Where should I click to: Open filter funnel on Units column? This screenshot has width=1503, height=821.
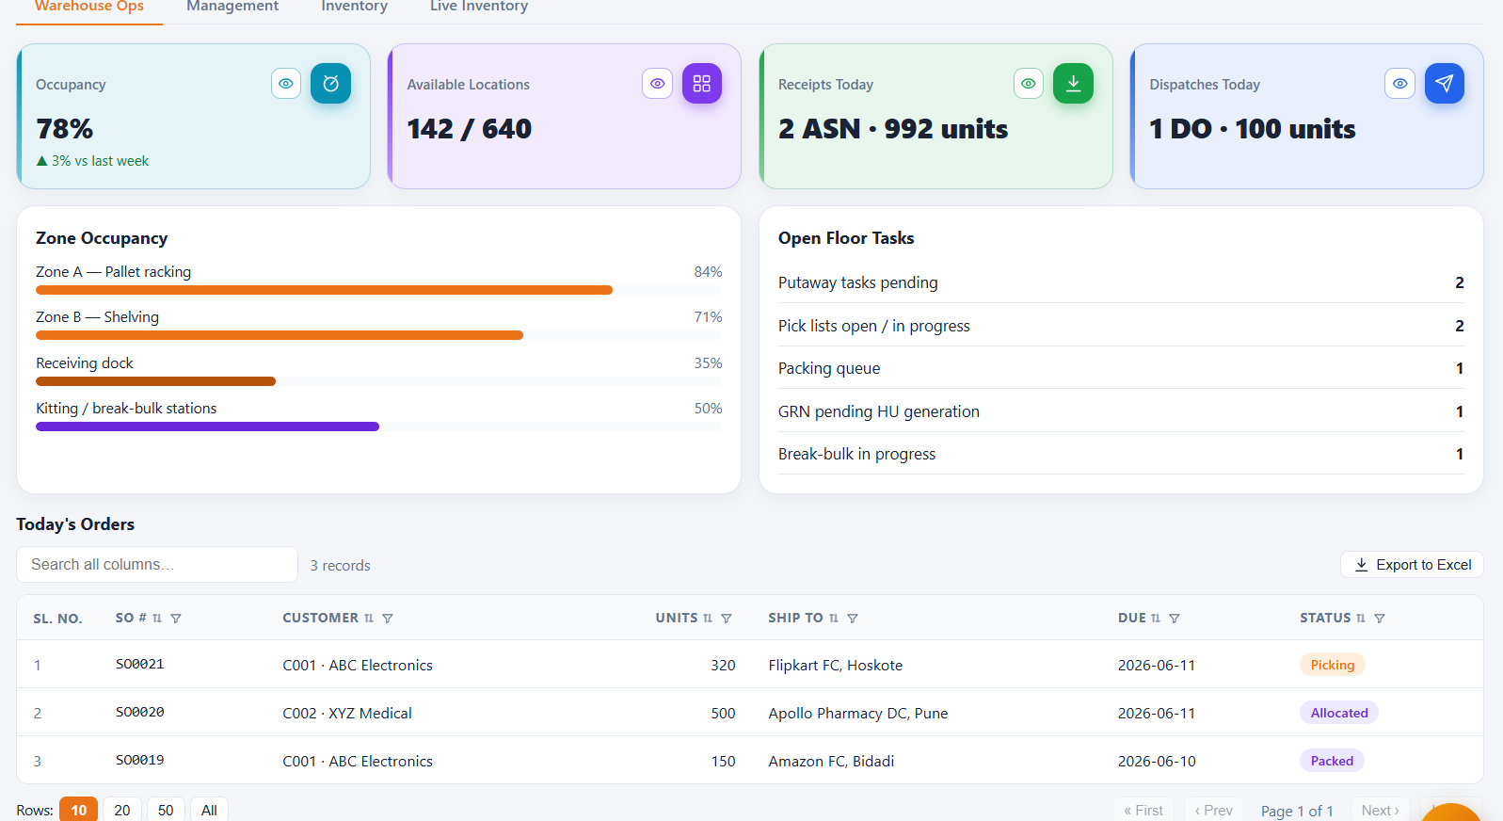tap(727, 619)
